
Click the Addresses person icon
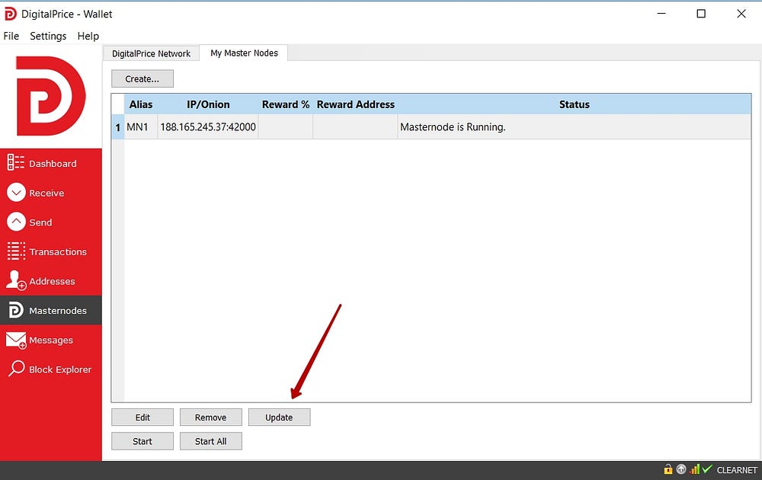coord(16,280)
